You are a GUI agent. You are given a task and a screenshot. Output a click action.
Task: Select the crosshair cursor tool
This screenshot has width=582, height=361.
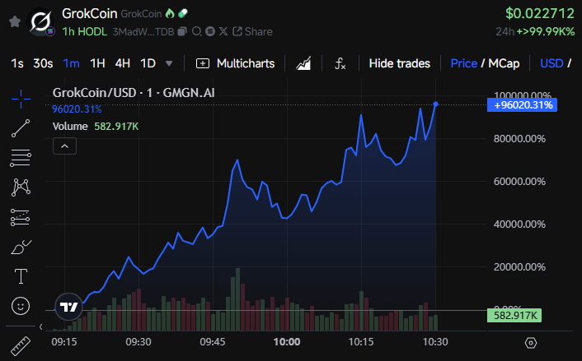[21, 97]
